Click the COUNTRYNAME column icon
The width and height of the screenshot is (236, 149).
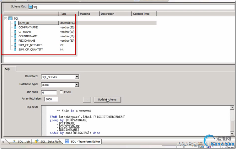pyautogui.click(x=15, y=36)
